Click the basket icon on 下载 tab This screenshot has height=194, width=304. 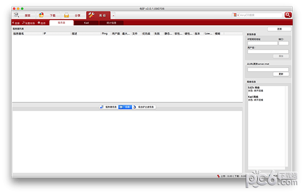point(42,15)
